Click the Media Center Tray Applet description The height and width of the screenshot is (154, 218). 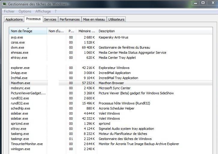coord(117,58)
